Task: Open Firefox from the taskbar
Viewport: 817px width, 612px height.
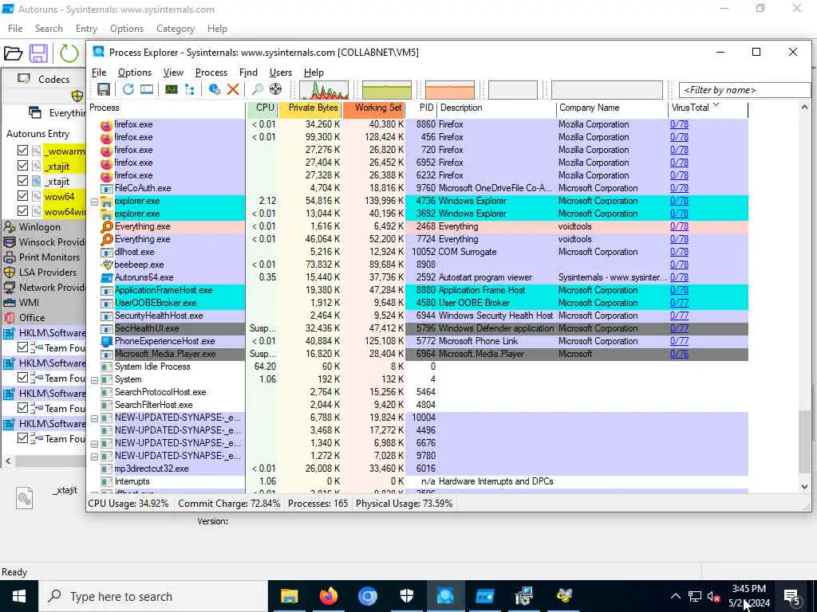Action: (328, 596)
